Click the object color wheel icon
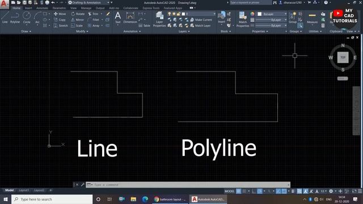The width and height of the screenshot is (363, 204). point(252,14)
